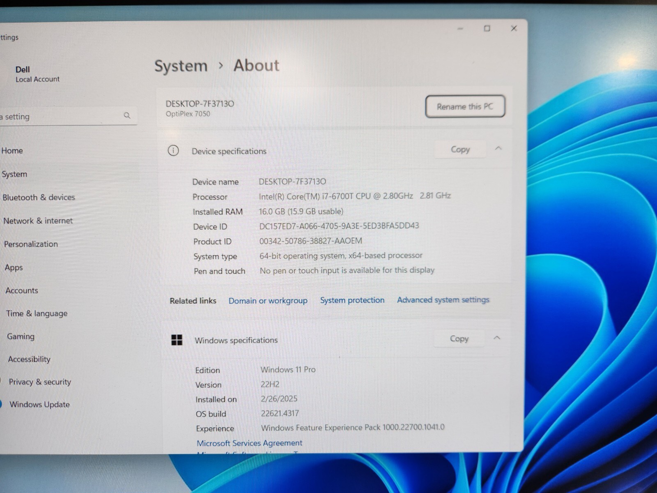The height and width of the screenshot is (493, 657).
Task: Go to Accounts settings
Action: tap(22, 290)
